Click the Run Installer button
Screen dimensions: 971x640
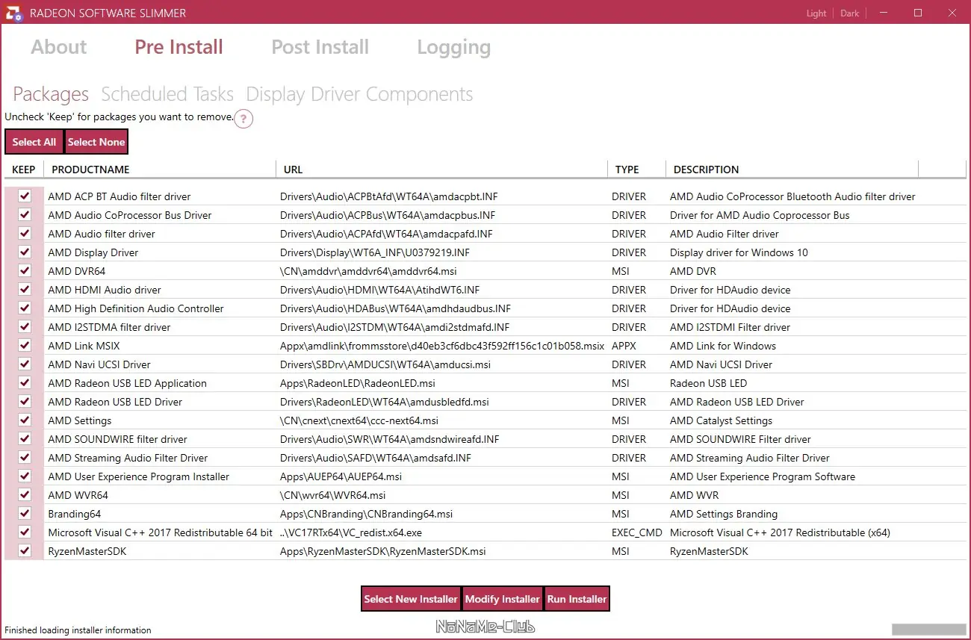577,599
